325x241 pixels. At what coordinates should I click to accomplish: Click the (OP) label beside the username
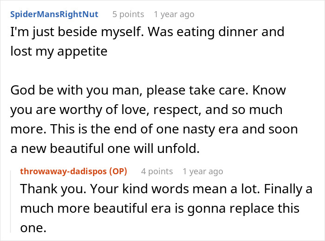(x=117, y=171)
